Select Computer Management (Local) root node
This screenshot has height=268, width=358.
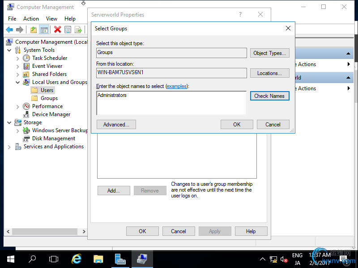click(47, 42)
